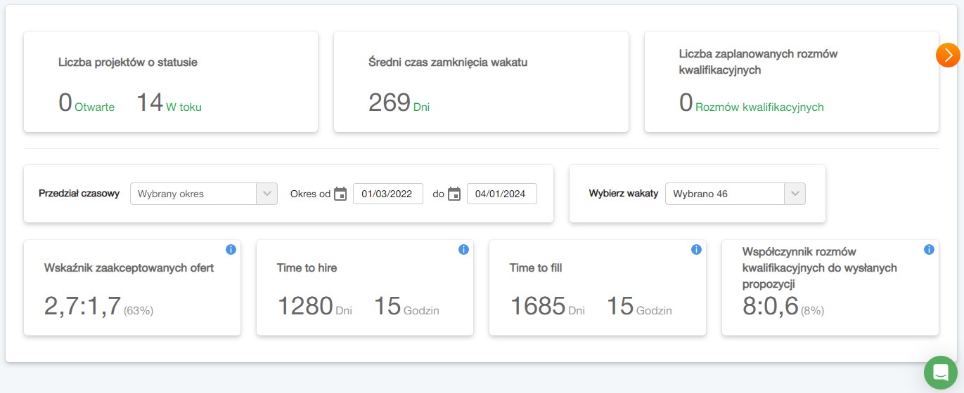964x393 pixels.
Task: Click calendar icon before the end date
Action: (454, 194)
